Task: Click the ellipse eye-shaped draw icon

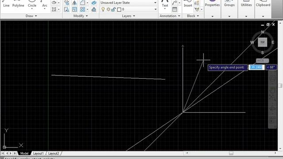Action: 54,3
